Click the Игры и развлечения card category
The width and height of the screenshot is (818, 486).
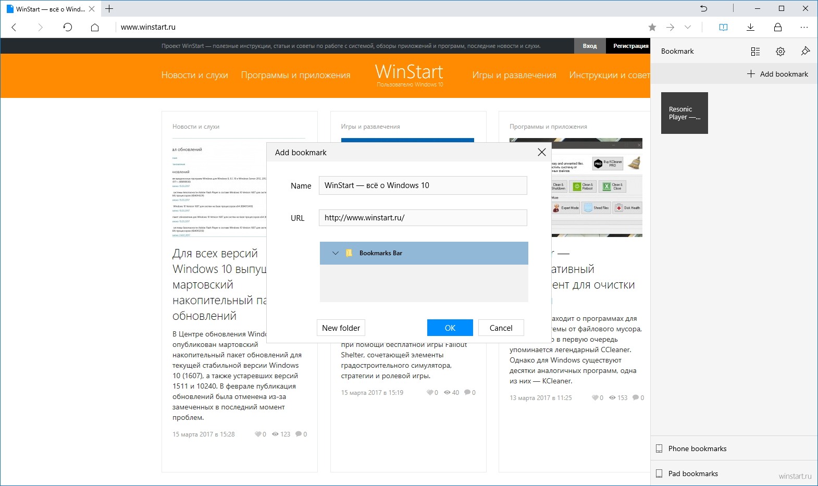(370, 127)
